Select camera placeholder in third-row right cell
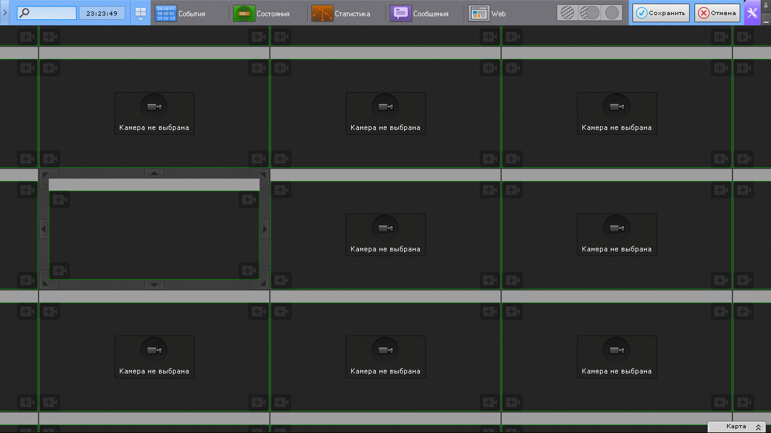Image resolution: width=771 pixels, height=433 pixels. [617, 357]
